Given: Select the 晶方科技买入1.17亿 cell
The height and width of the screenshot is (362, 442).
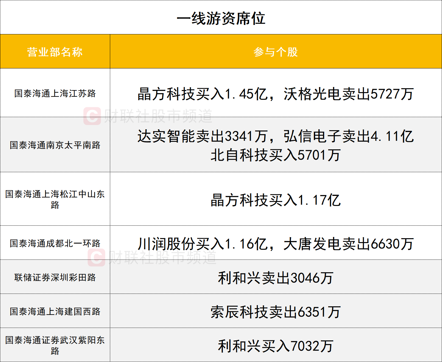Looking at the screenshot, I should point(276,200).
